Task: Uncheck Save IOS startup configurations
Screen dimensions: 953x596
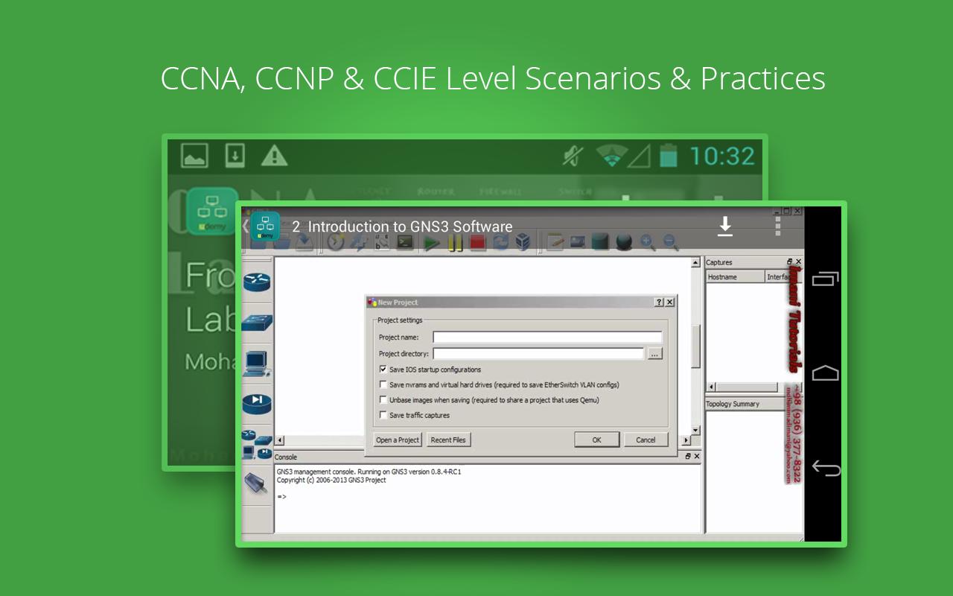Action: tap(383, 369)
